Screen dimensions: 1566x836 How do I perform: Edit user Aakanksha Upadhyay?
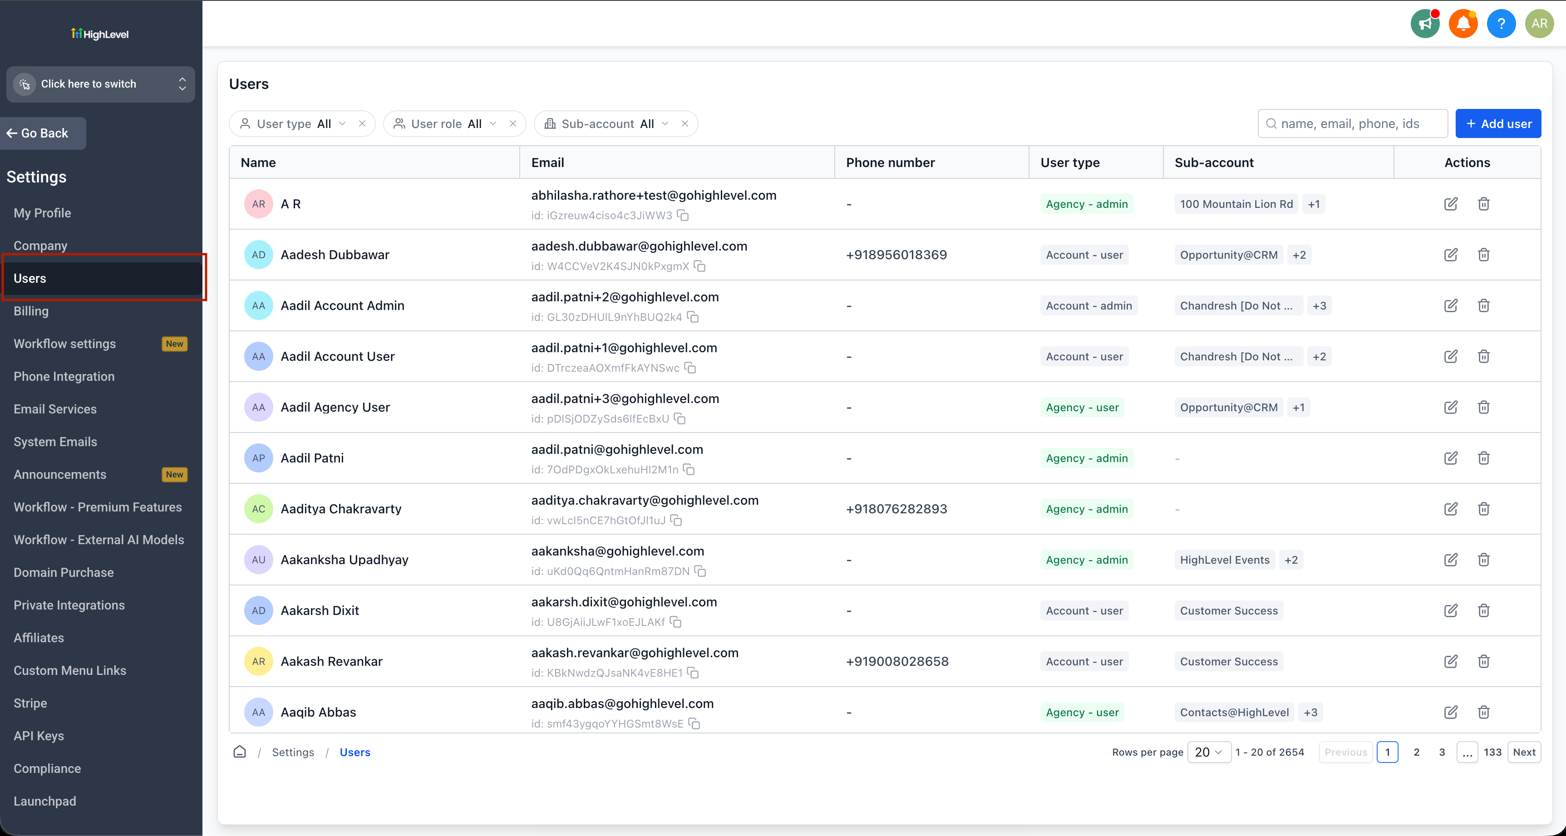click(x=1451, y=559)
